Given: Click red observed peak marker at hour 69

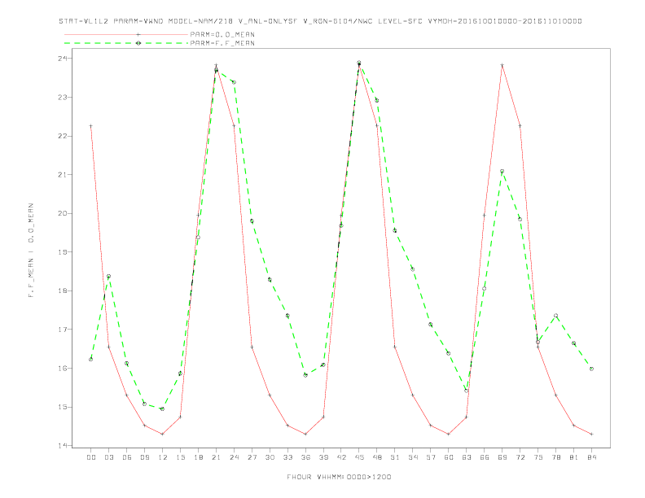Looking at the screenshot, I should coord(502,65).
